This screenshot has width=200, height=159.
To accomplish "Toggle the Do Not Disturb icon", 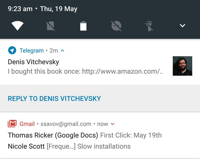I will pyautogui.click(x=116, y=26).
